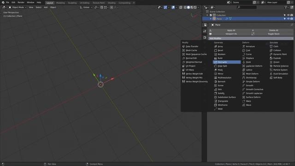
Task: Select rendered viewport shading
Action: pyautogui.click(x=195, y=7)
